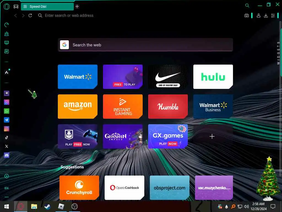Open the Walmart speed dial tile

click(78, 77)
